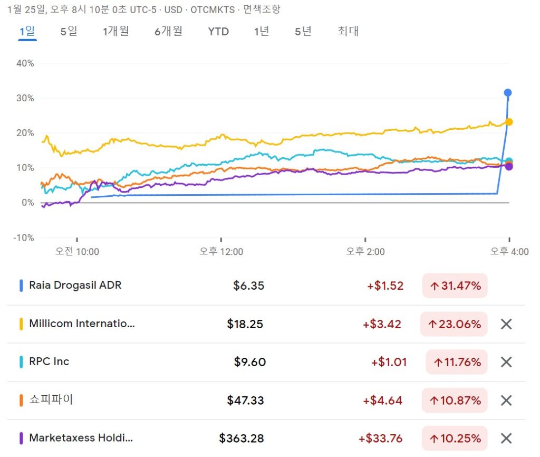Viewport: 540px width, 457px height.
Task: Switch to the 5년 range tab
Action: (303, 31)
